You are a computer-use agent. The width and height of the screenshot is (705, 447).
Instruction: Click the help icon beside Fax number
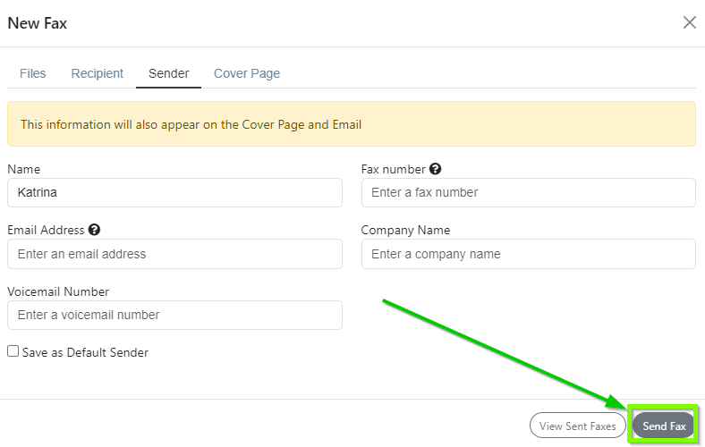tap(436, 169)
